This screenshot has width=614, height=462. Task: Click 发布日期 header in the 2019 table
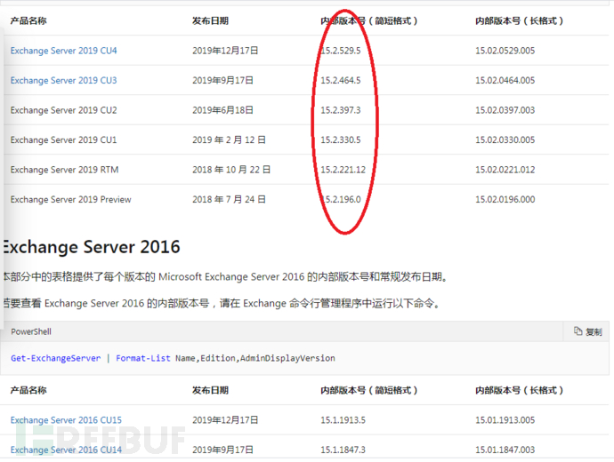(x=210, y=21)
